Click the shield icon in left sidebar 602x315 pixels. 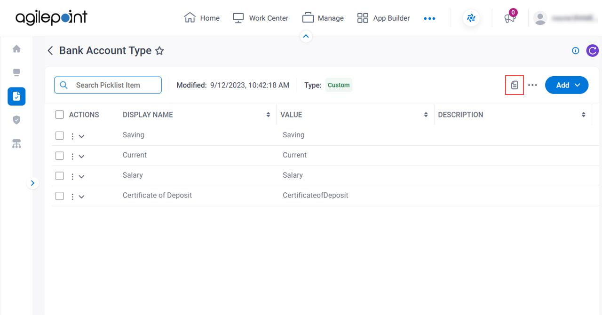(16, 120)
